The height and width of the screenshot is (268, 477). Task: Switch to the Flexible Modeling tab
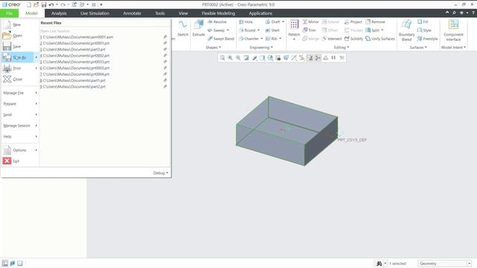click(x=218, y=13)
